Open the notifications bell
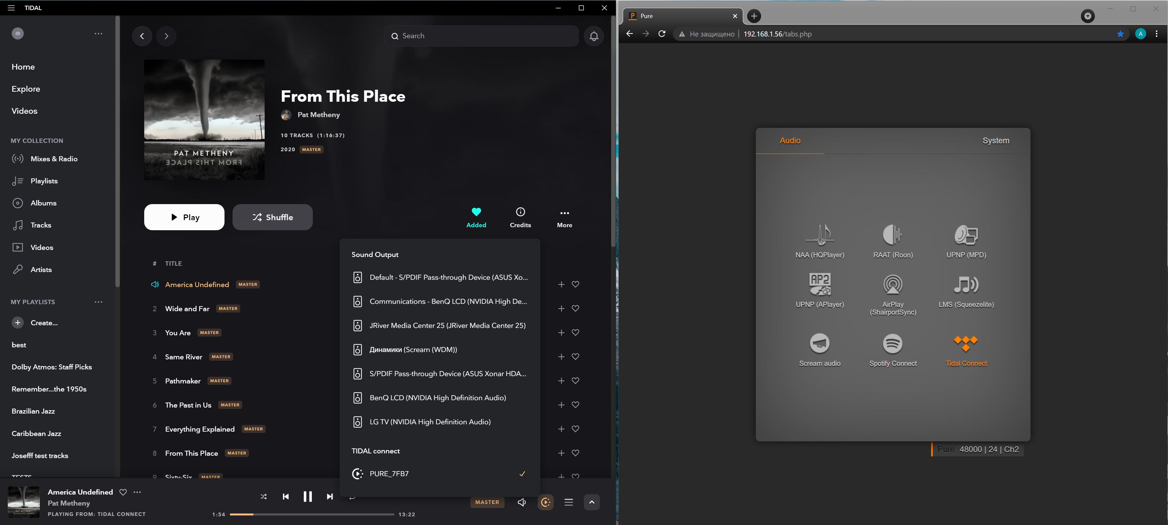 (594, 36)
